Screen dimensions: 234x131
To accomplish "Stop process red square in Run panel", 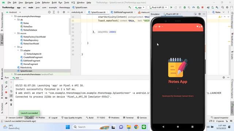I will [6, 92].
